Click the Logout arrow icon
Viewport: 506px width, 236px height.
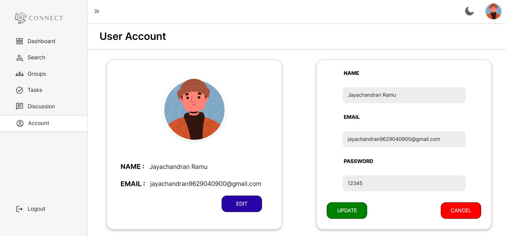(19, 209)
